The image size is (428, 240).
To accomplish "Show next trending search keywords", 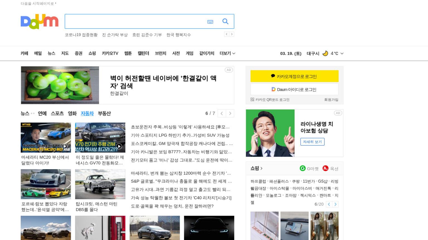I will tap(232, 34).
